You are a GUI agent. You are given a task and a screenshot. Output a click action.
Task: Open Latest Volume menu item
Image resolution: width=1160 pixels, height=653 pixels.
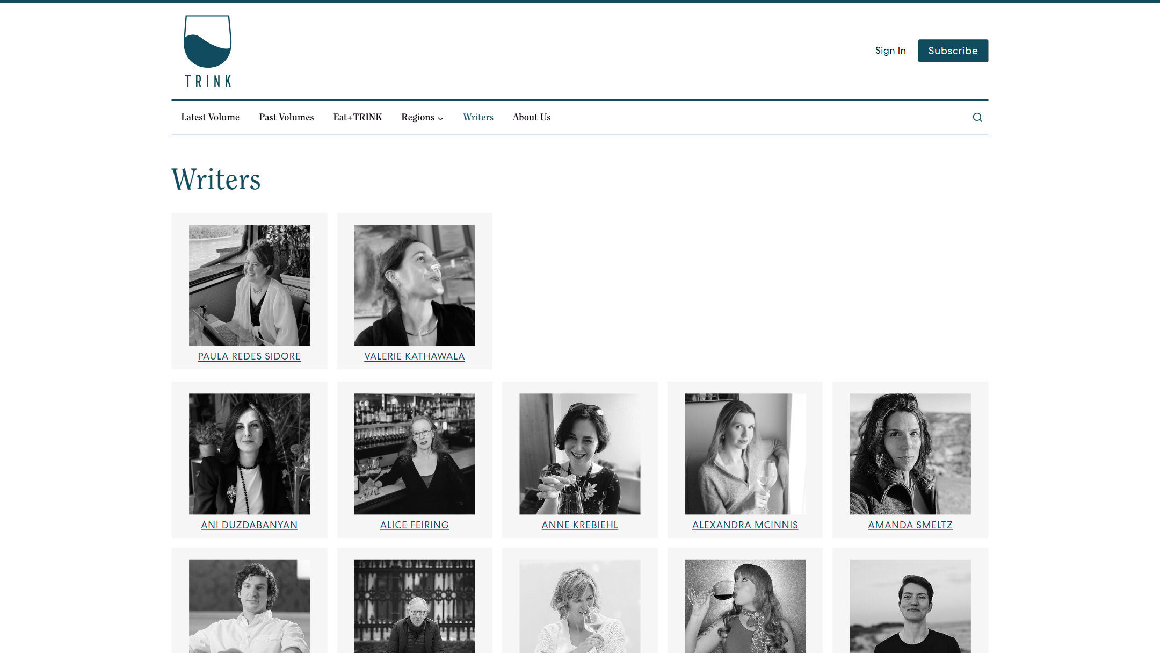click(x=210, y=117)
